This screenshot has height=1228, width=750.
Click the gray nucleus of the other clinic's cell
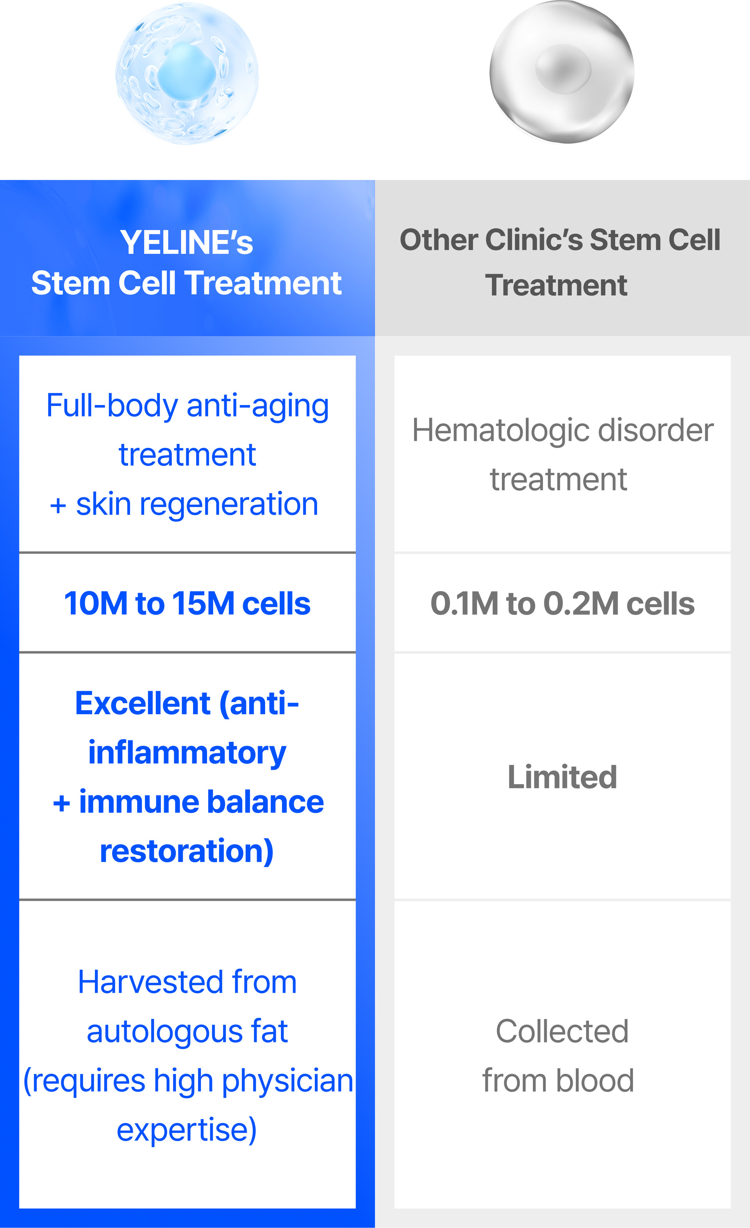point(563,68)
